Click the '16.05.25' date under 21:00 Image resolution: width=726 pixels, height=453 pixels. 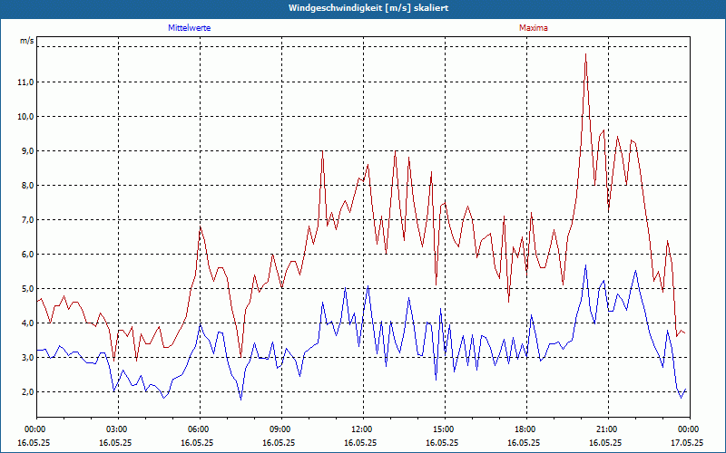click(605, 442)
